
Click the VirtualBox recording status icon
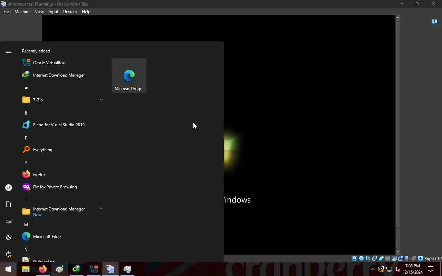pos(401,258)
